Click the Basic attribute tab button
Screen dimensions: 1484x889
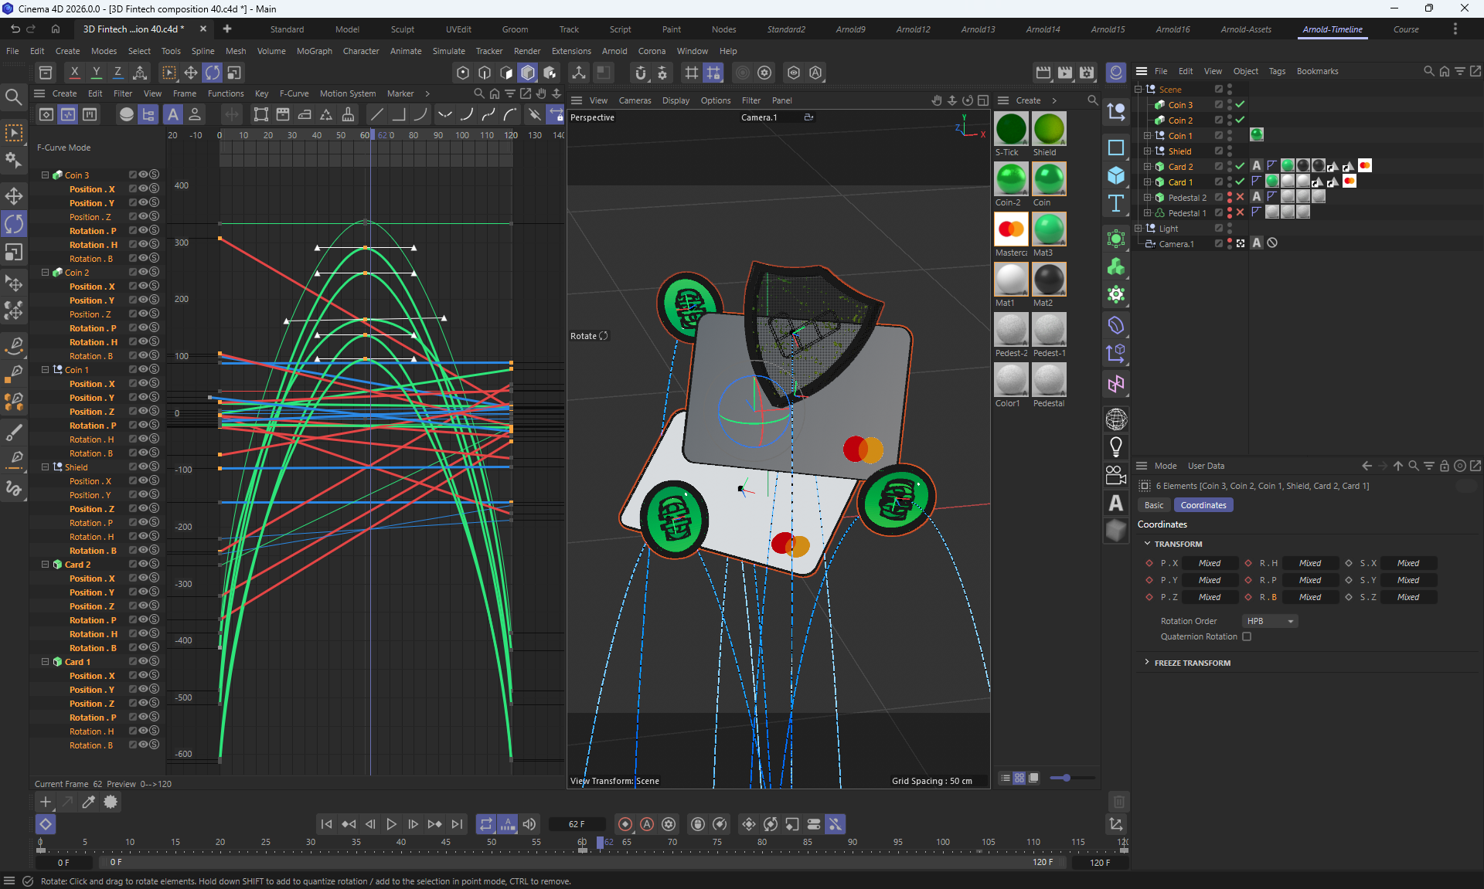(x=1153, y=505)
